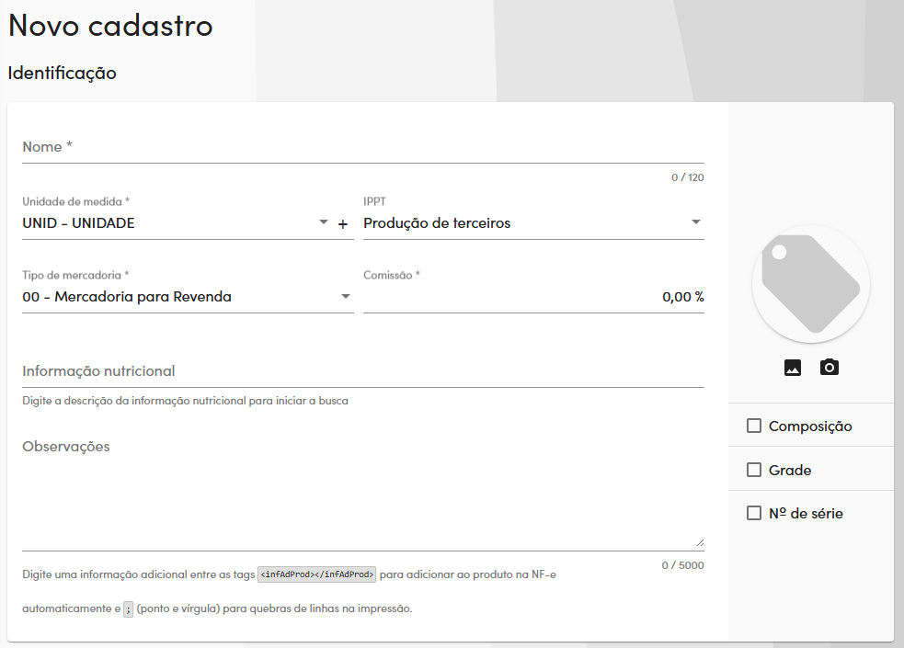Enable the Nº de série checkbox
This screenshot has height=648, width=904.
pos(754,513)
